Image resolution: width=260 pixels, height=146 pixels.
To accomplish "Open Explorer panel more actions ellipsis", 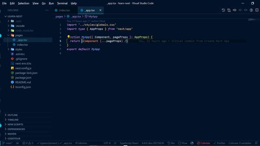I will 47,10.
